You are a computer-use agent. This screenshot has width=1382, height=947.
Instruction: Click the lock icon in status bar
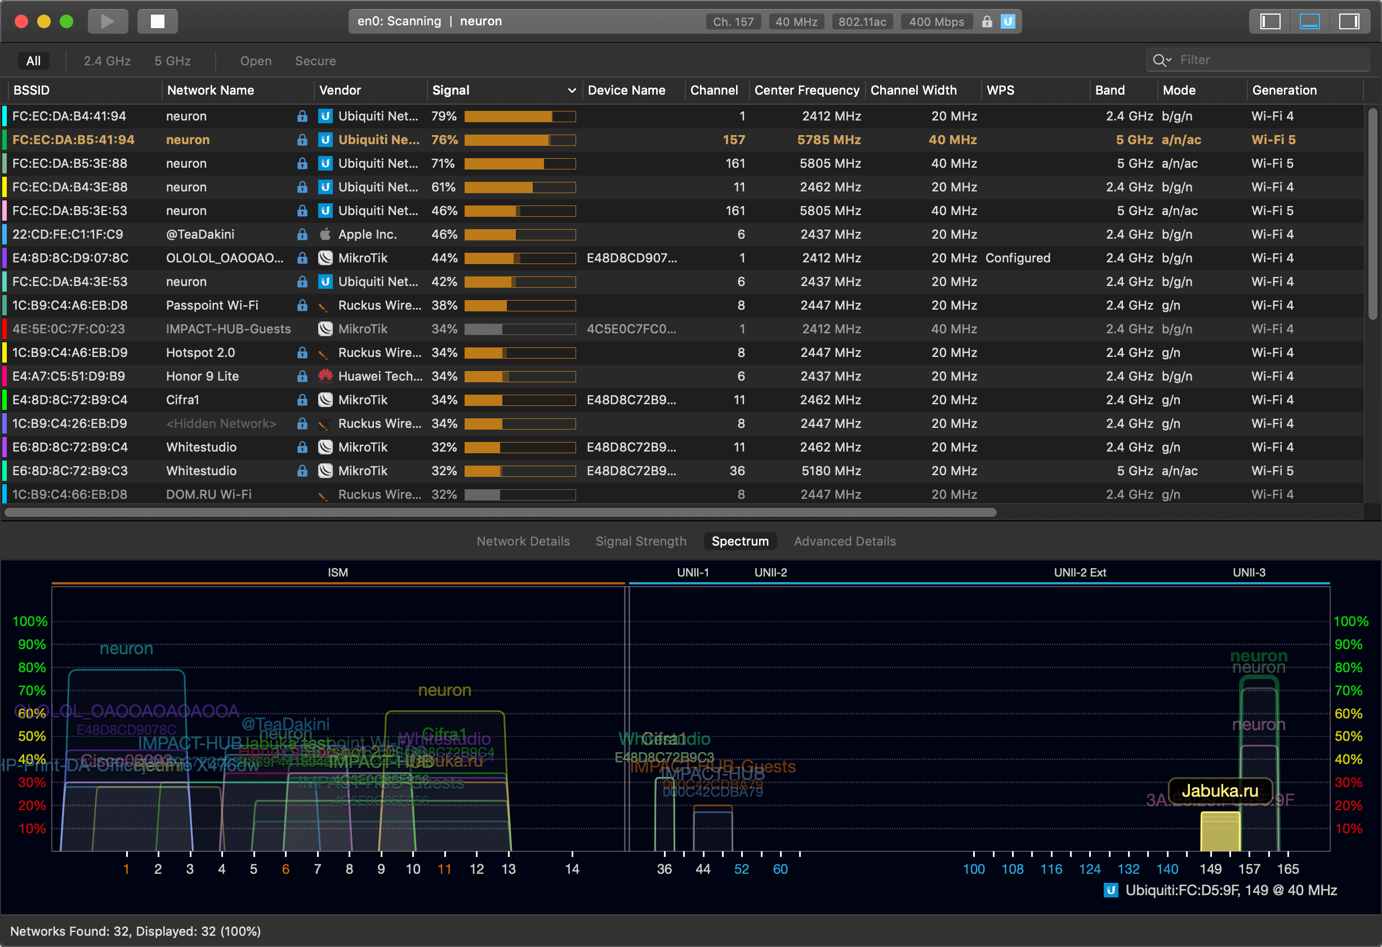coord(987,22)
